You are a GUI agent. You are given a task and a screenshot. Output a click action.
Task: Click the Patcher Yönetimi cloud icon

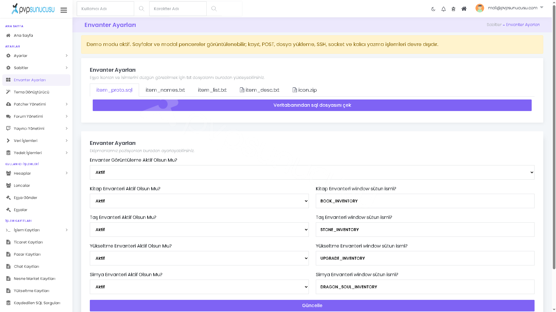[x=8, y=104]
